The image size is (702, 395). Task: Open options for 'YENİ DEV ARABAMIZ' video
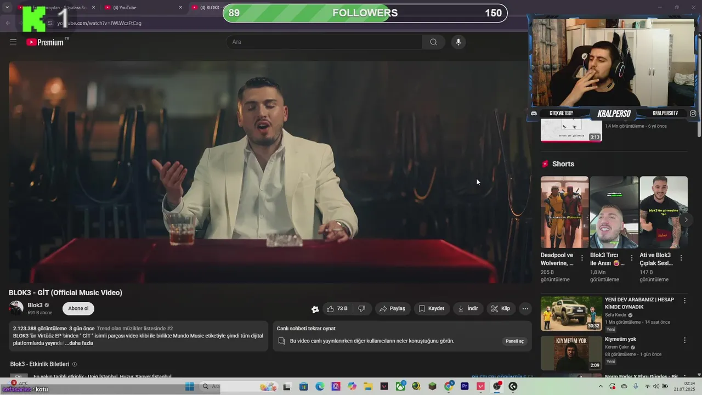(x=684, y=301)
